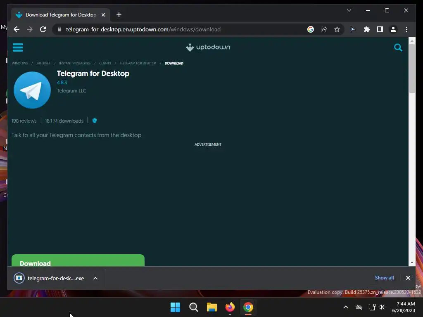The image size is (423, 317).
Task: Open the WINDOWS breadcrumb link
Action: [20, 63]
